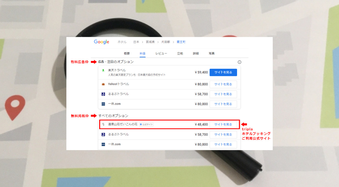Click the 楽天トラベル name text
The height and width of the screenshot is (187, 339).
click(117, 70)
